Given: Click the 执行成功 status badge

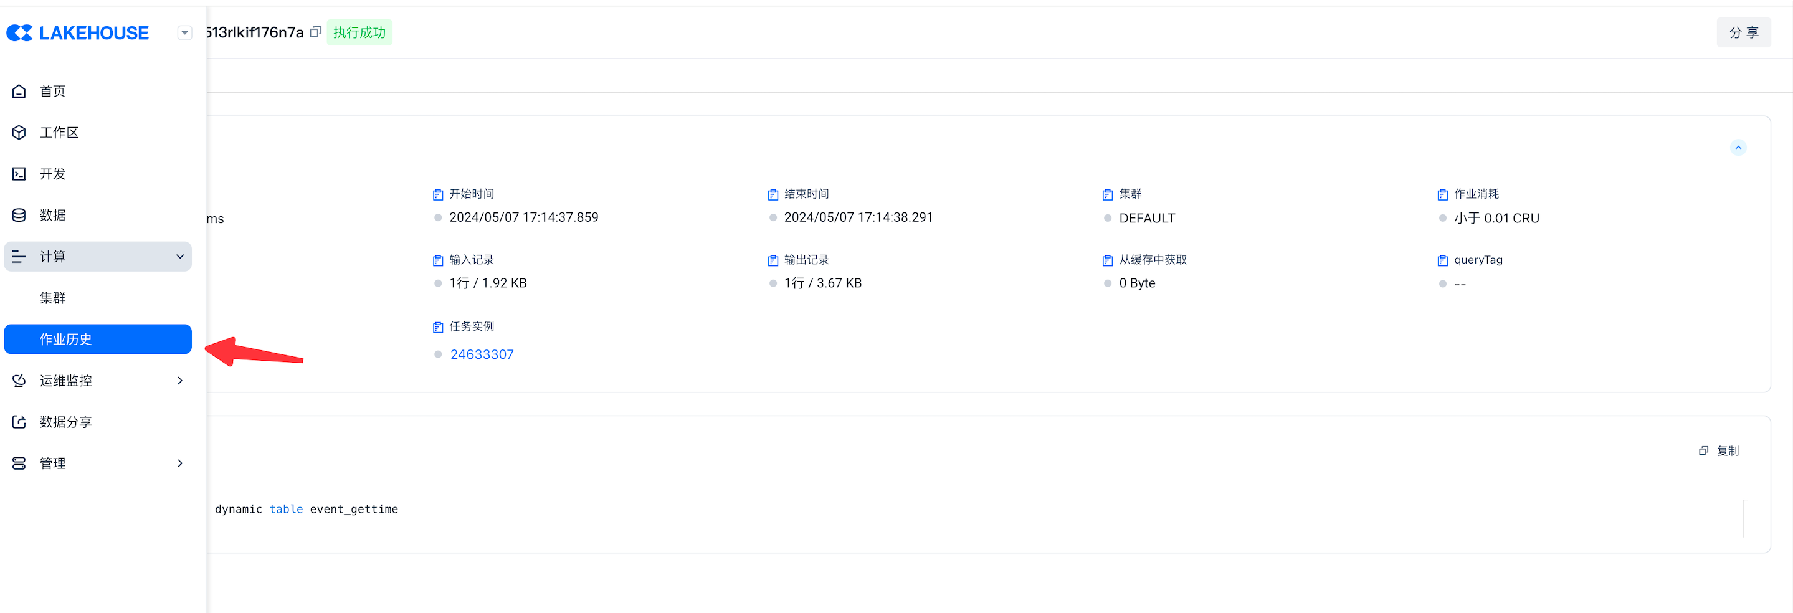Looking at the screenshot, I should point(359,32).
